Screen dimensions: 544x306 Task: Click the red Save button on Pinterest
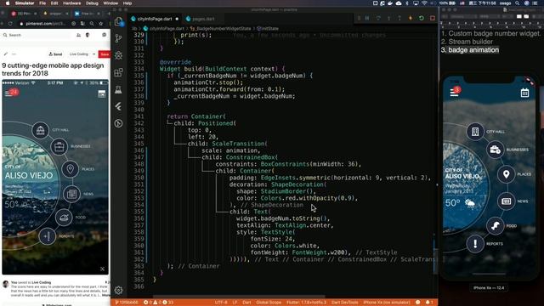coord(105,54)
